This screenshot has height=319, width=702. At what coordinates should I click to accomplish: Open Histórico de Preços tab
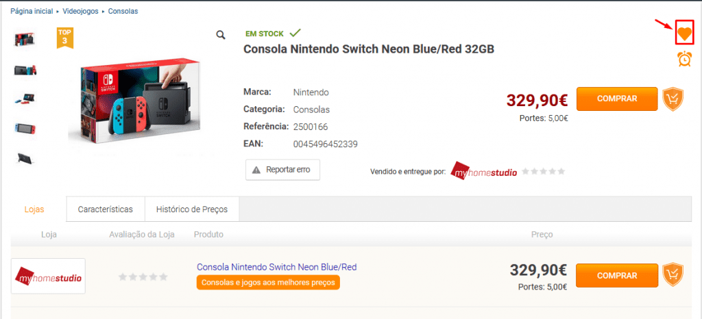click(x=192, y=209)
